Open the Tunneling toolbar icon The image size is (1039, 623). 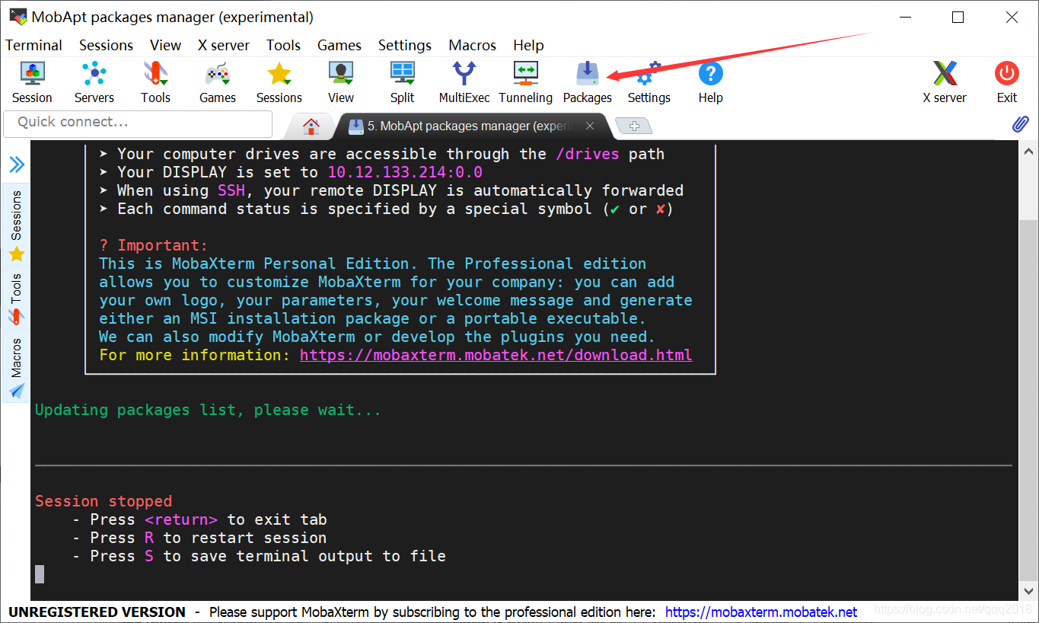pos(526,82)
